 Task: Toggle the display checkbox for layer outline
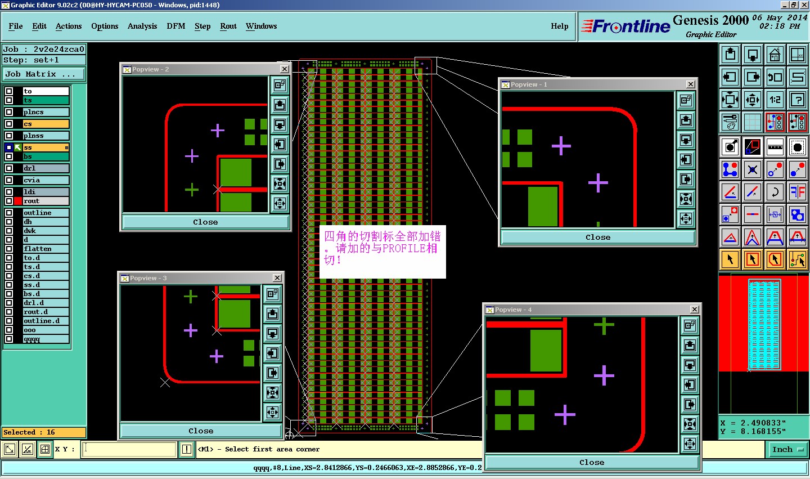tap(9, 213)
